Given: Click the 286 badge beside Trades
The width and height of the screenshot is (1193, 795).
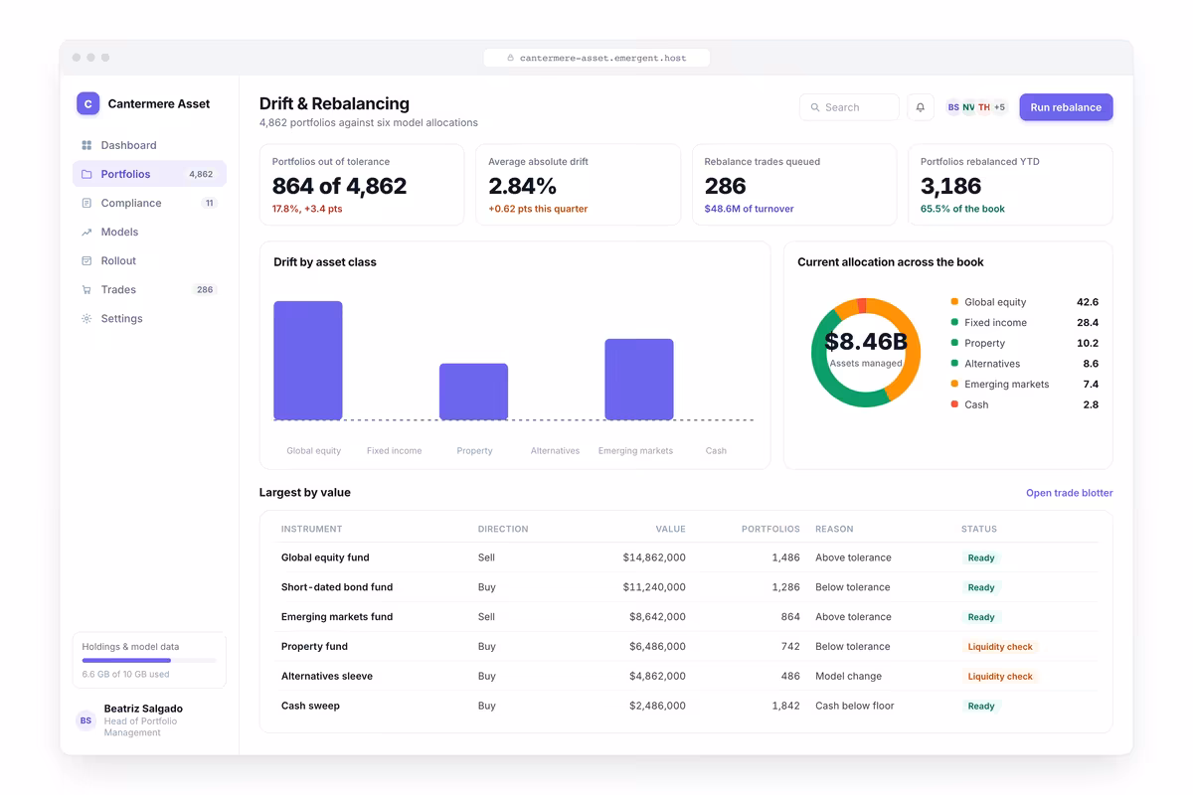Looking at the screenshot, I should (205, 289).
